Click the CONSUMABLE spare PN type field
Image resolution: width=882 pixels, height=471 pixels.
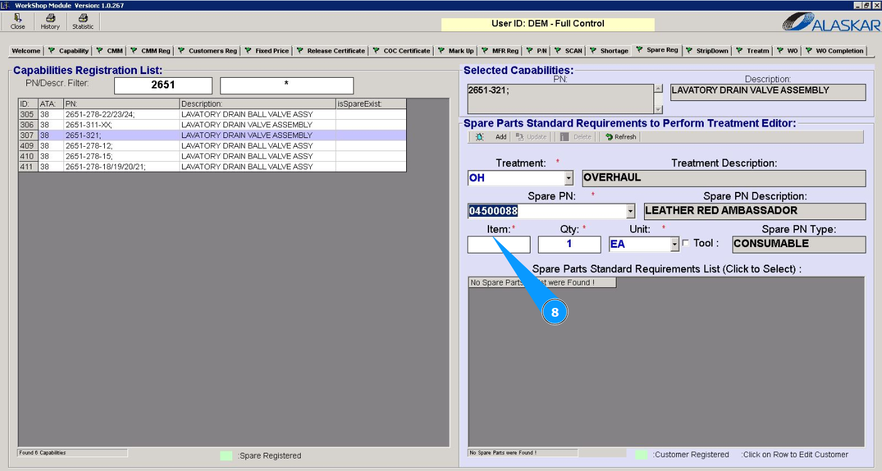click(x=799, y=245)
